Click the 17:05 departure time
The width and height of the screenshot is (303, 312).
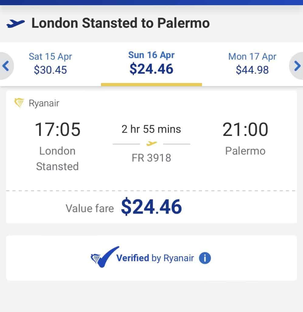tap(57, 129)
